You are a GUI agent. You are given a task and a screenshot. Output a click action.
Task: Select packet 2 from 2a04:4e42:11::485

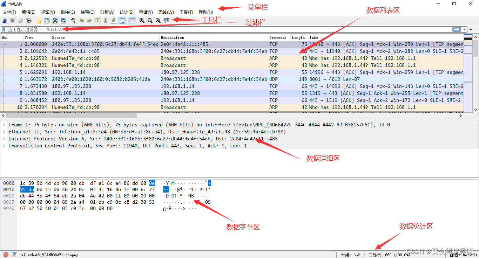click(x=232, y=51)
